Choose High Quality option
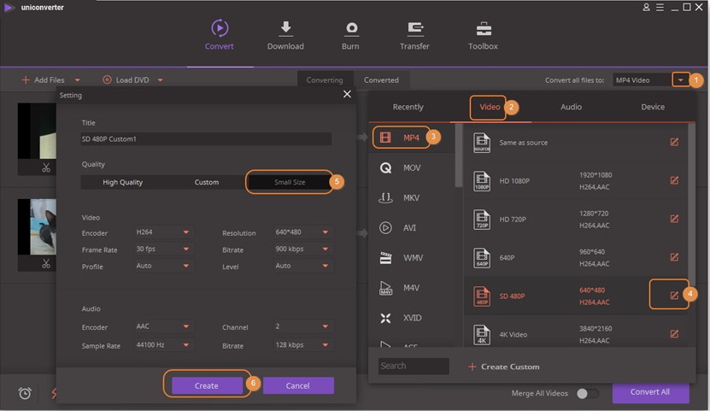The image size is (710, 411). click(123, 182)
